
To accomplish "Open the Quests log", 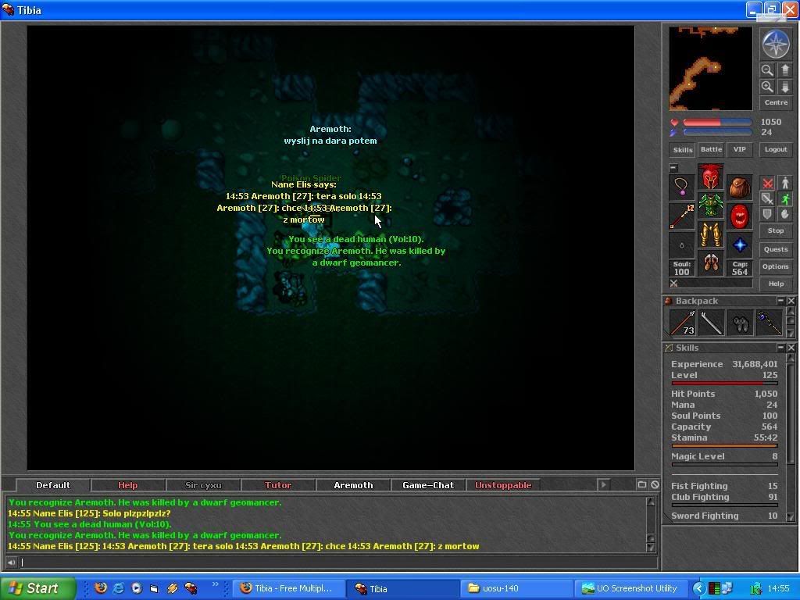I will [776, 249].
